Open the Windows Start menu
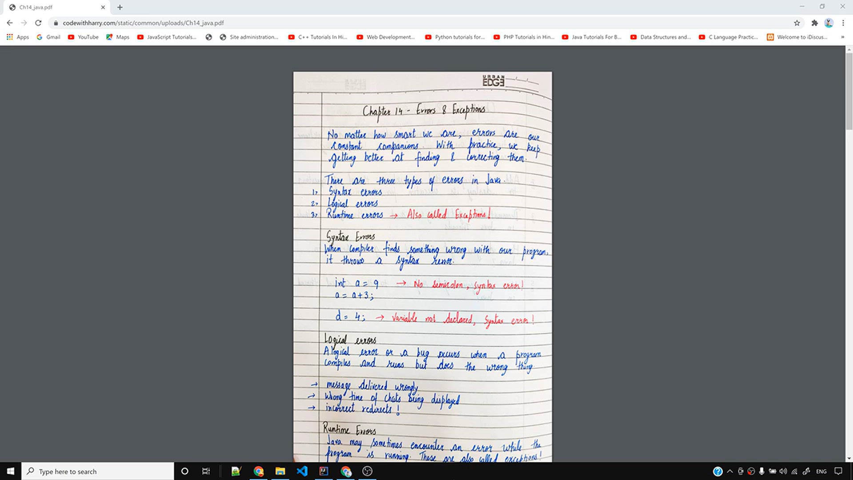The image size is (853, 480). tap(11, 471)
